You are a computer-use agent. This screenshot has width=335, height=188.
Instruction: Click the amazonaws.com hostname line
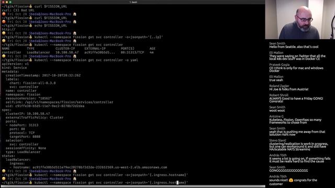click(x=88, y=168)
